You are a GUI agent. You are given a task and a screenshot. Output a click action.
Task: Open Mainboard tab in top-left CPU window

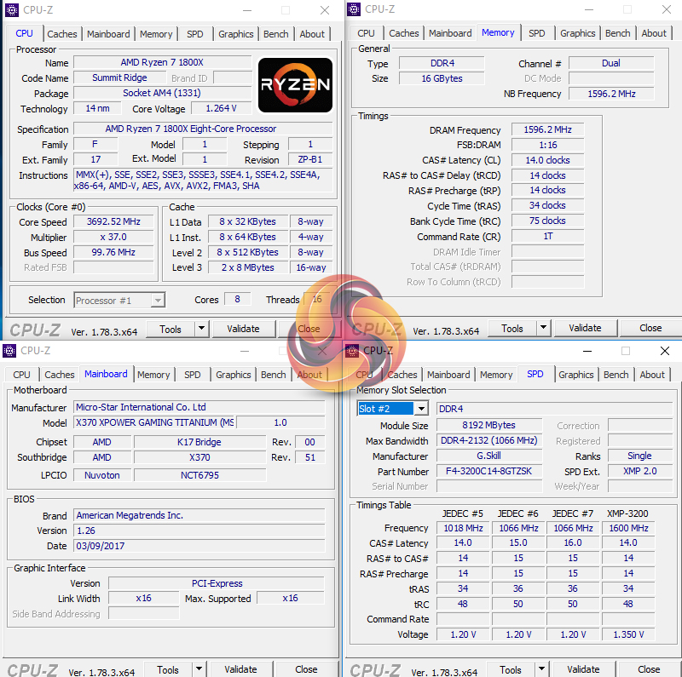108,34
